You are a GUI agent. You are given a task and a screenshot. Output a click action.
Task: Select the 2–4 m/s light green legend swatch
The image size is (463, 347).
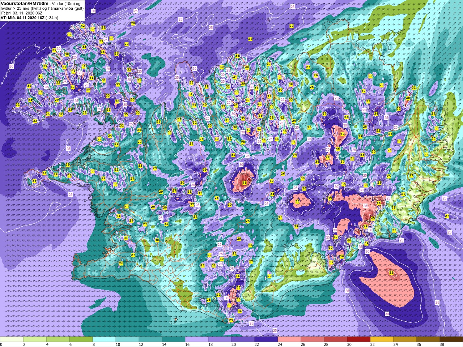point(35,340)
